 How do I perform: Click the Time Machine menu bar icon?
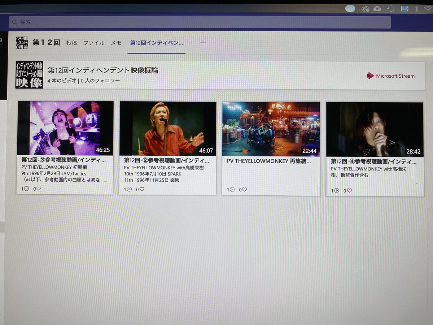tap(390, 8)
